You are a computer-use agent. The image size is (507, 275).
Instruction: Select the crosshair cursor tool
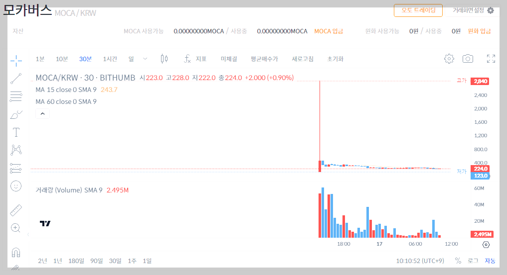click(16, 60)
